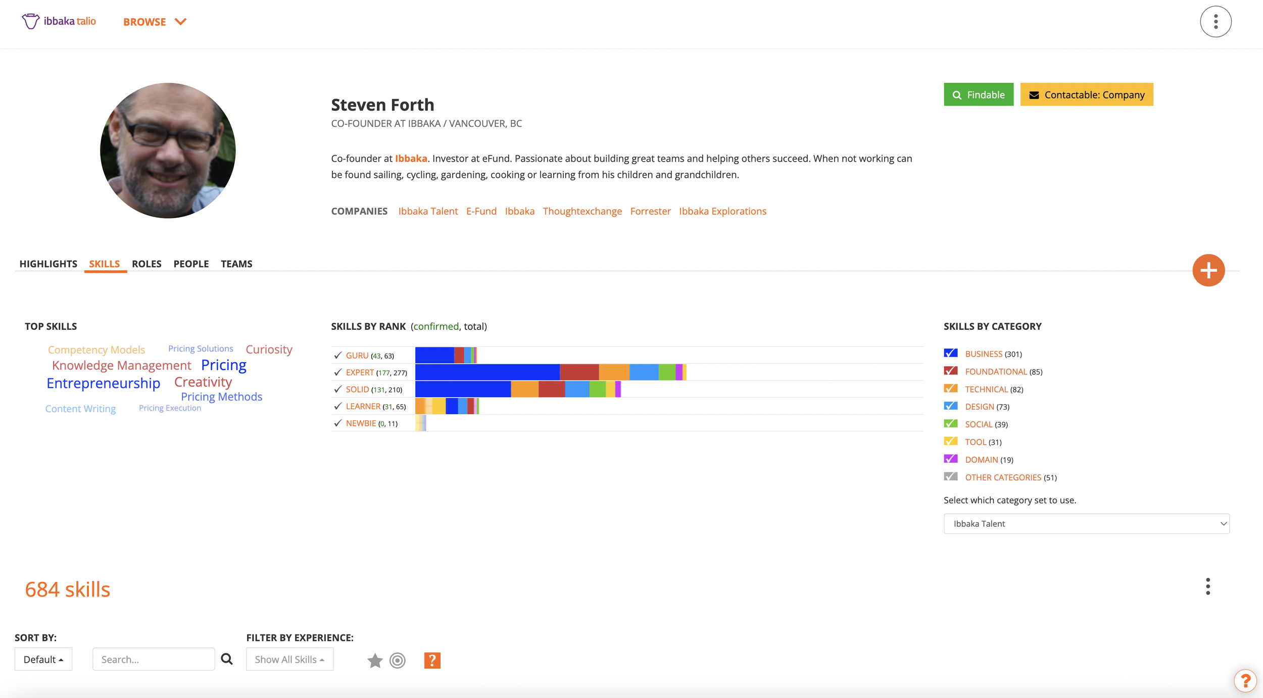Image resolution: width=1263 pixels, height=698 pixels.
Task: Toggle the GURU rank checkmark
Action: tap(338, 355)
